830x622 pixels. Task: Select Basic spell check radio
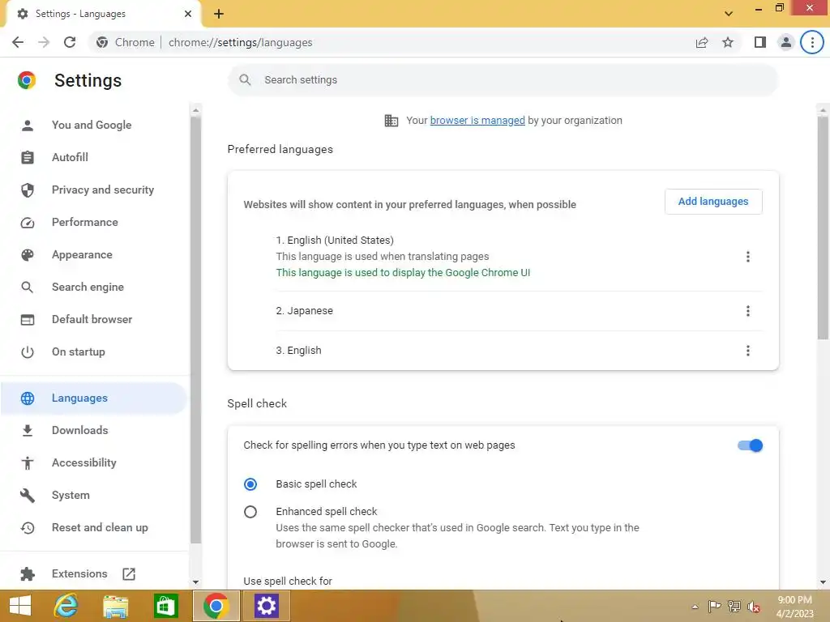pyautogui.click(x=250, y=484)
